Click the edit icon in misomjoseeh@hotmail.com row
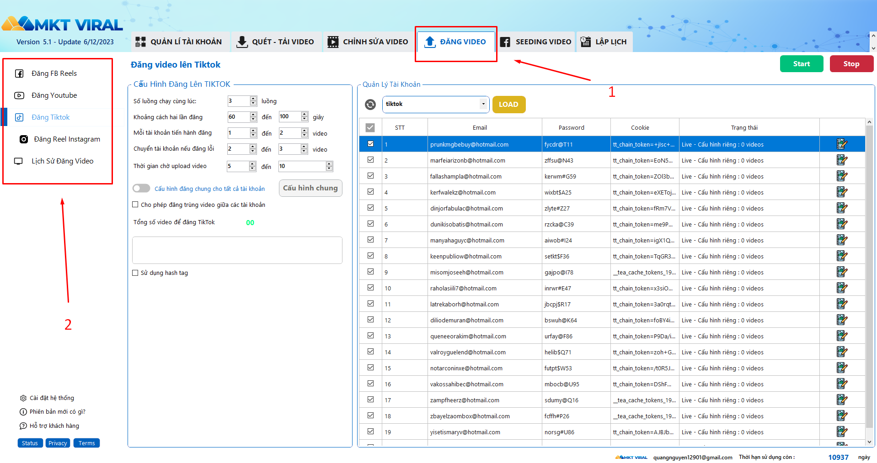Screen dimensions: 877x463 click(x=842, y=272)
